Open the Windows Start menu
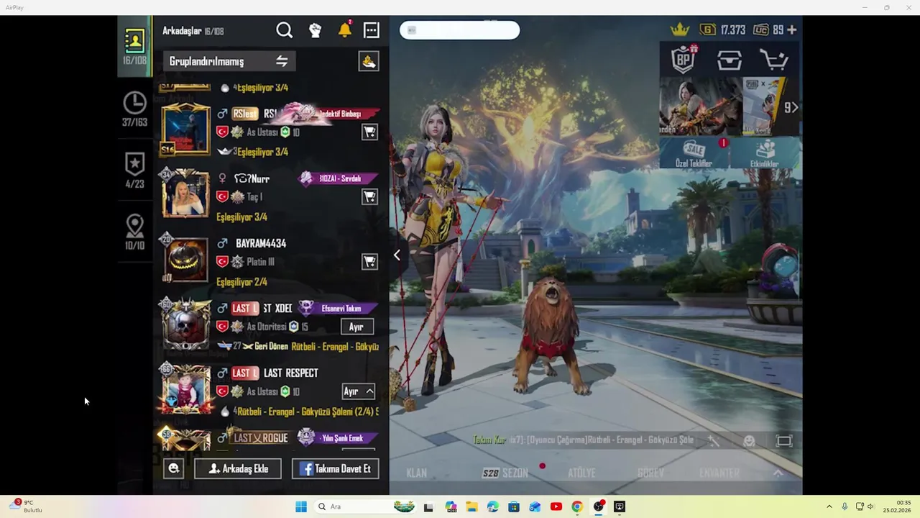 (301, 506)
